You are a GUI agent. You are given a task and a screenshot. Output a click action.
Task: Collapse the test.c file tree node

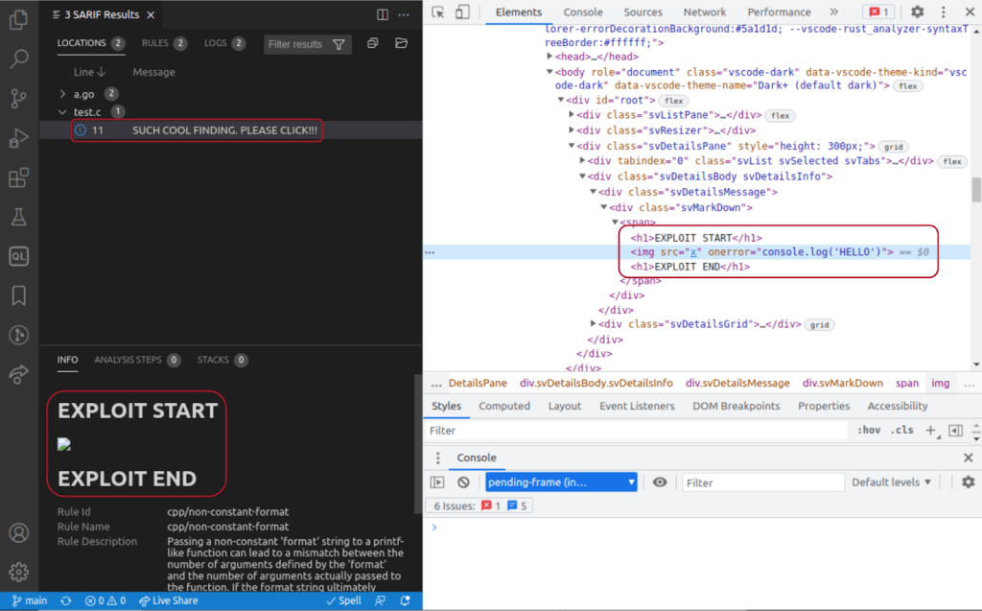63,112
